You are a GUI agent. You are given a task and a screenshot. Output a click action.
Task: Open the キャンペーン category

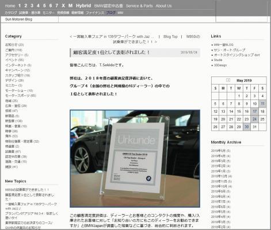17,70
